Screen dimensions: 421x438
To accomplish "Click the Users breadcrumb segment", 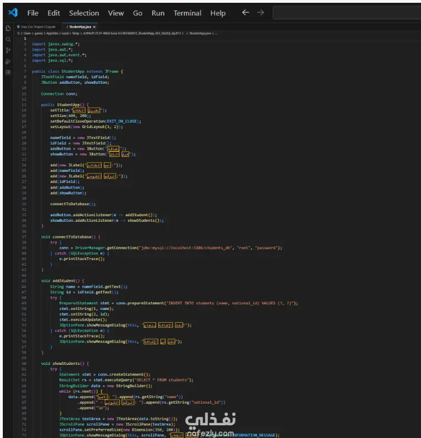I will pyautogui.click(x=27, y=33).
